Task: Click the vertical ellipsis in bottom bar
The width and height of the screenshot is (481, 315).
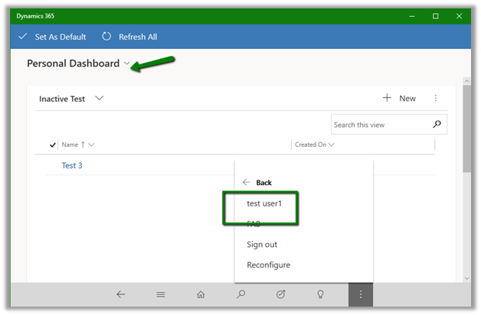Action: tap(361, 294)
